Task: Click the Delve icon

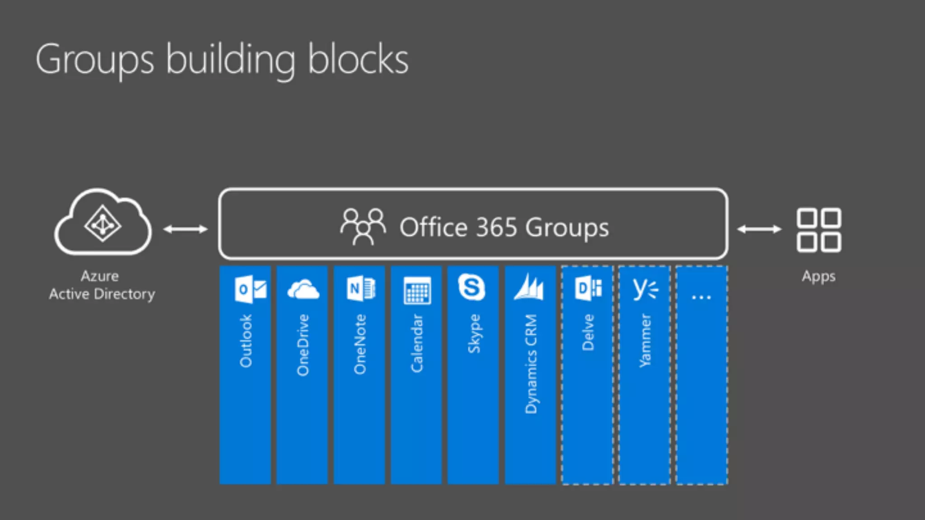Action: 588,288
